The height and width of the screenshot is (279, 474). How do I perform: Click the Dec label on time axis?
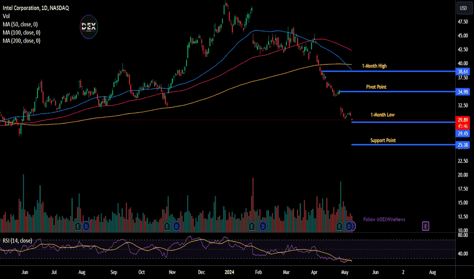pos(201,272)
